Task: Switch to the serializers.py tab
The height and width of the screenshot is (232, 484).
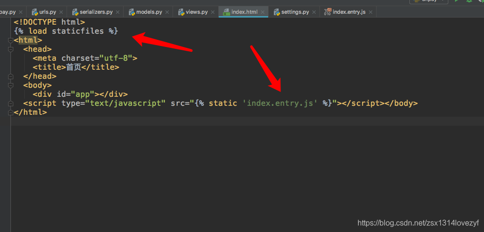Action: click(96, 12)
